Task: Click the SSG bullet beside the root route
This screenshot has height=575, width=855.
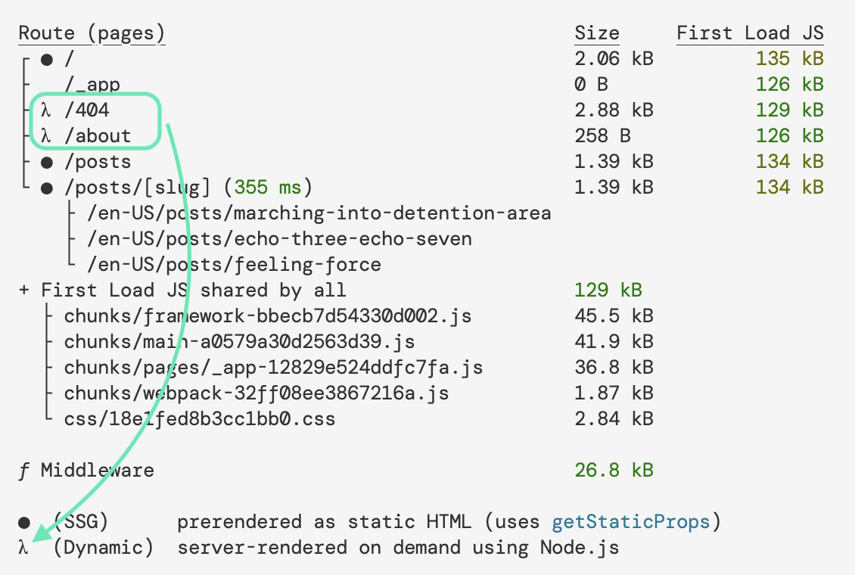Action: pos(47,59)
